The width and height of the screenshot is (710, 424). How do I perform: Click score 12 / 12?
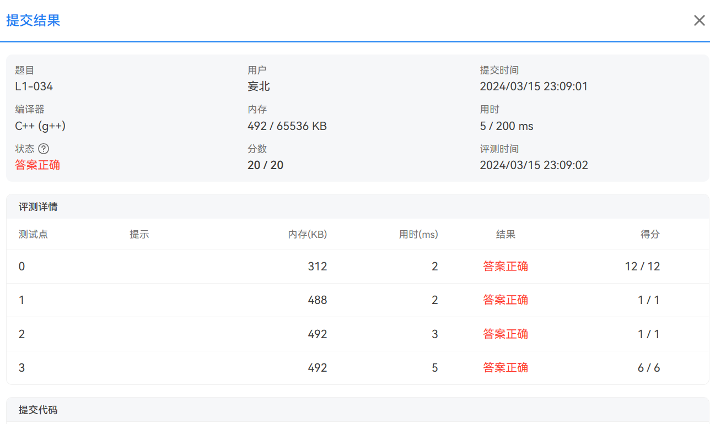[642, 267]
